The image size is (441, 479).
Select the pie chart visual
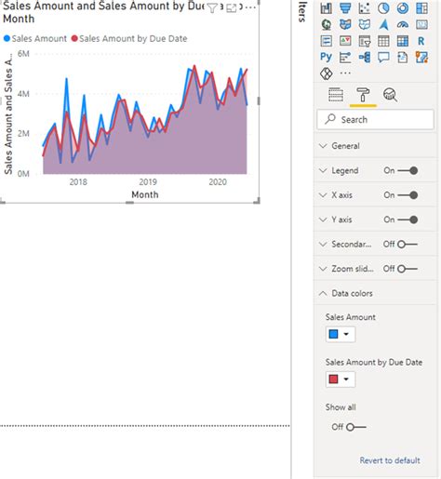(x=383, y=8)
